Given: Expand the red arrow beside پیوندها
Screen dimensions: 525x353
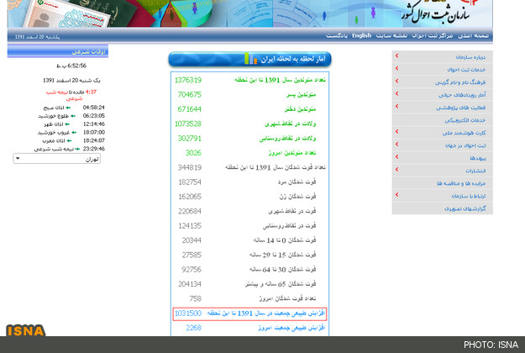Looking at the screenshot, I should point(396,157).
